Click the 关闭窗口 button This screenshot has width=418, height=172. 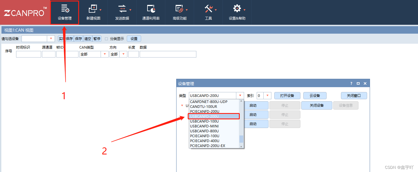click(x=354, y=95)
